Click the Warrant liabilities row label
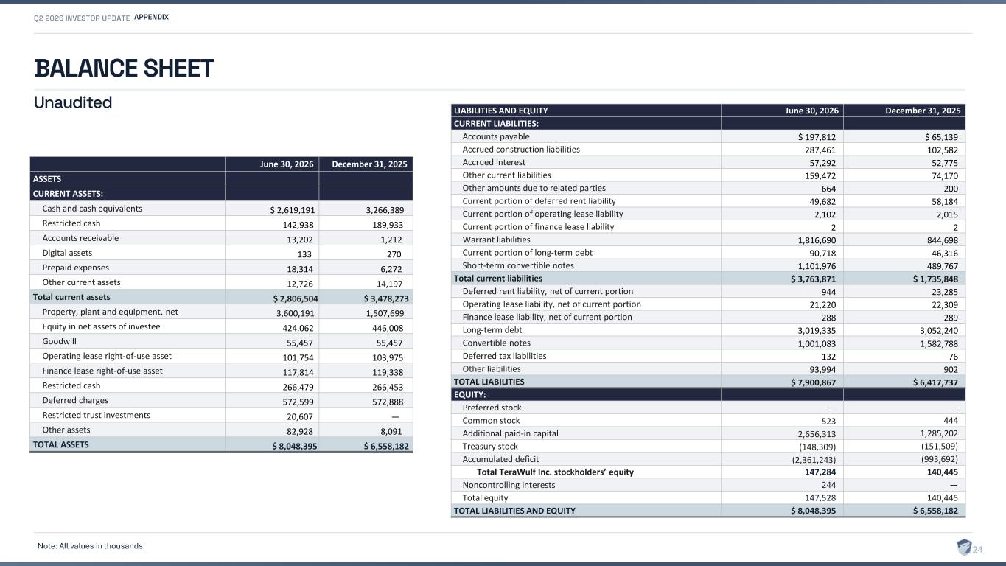The width and height of the screenshot is (1006, 566). point(496,240)
